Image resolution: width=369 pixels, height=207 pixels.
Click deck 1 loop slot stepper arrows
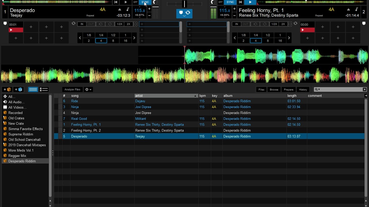pyautogui.click(x=135, y=24)
